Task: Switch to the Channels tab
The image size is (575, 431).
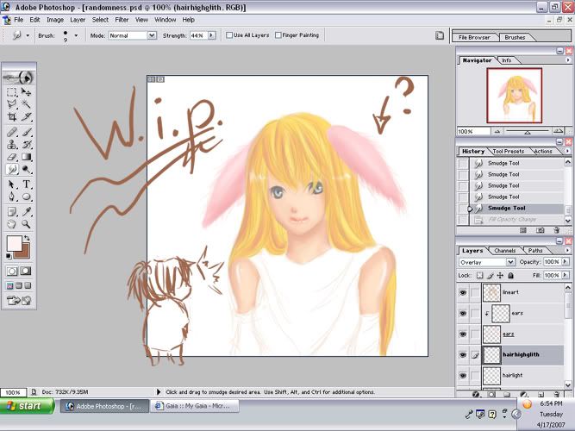Action: click(x=505, y=251)
